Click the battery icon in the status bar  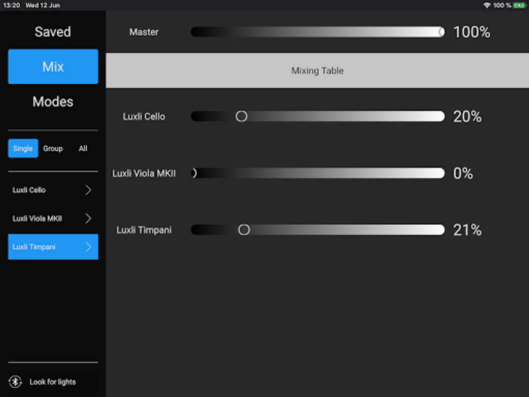point(519,5)
